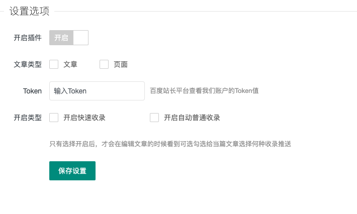Click the 只有选择开启后 help text
Viewport: 357px width, 214px height.
[x=170, y=144]
